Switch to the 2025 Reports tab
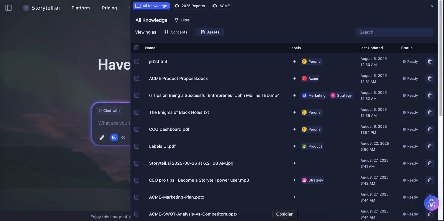444x221 pixels. click(x=190, y=6)
